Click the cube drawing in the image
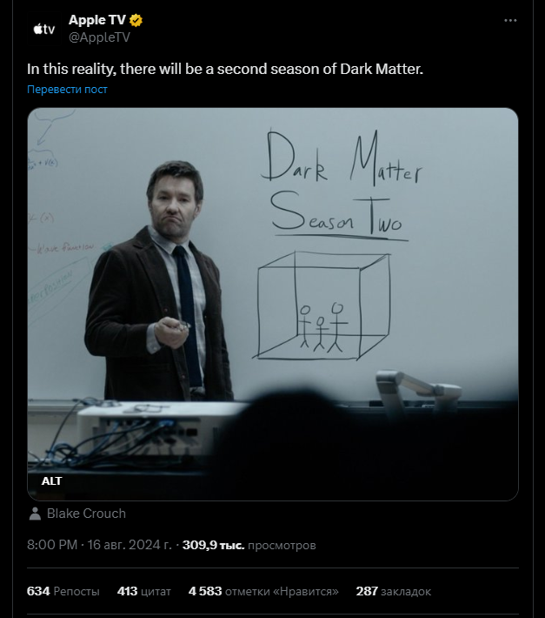Viewport: 545px width, 618px height. click(321, 306)
